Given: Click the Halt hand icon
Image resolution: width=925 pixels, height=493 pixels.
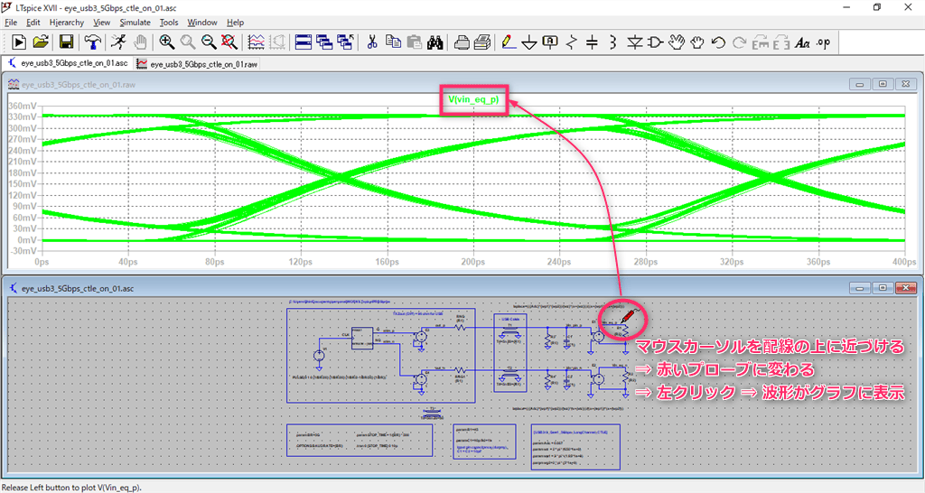Looking at the screenshot, I should (x=140, y=42).
